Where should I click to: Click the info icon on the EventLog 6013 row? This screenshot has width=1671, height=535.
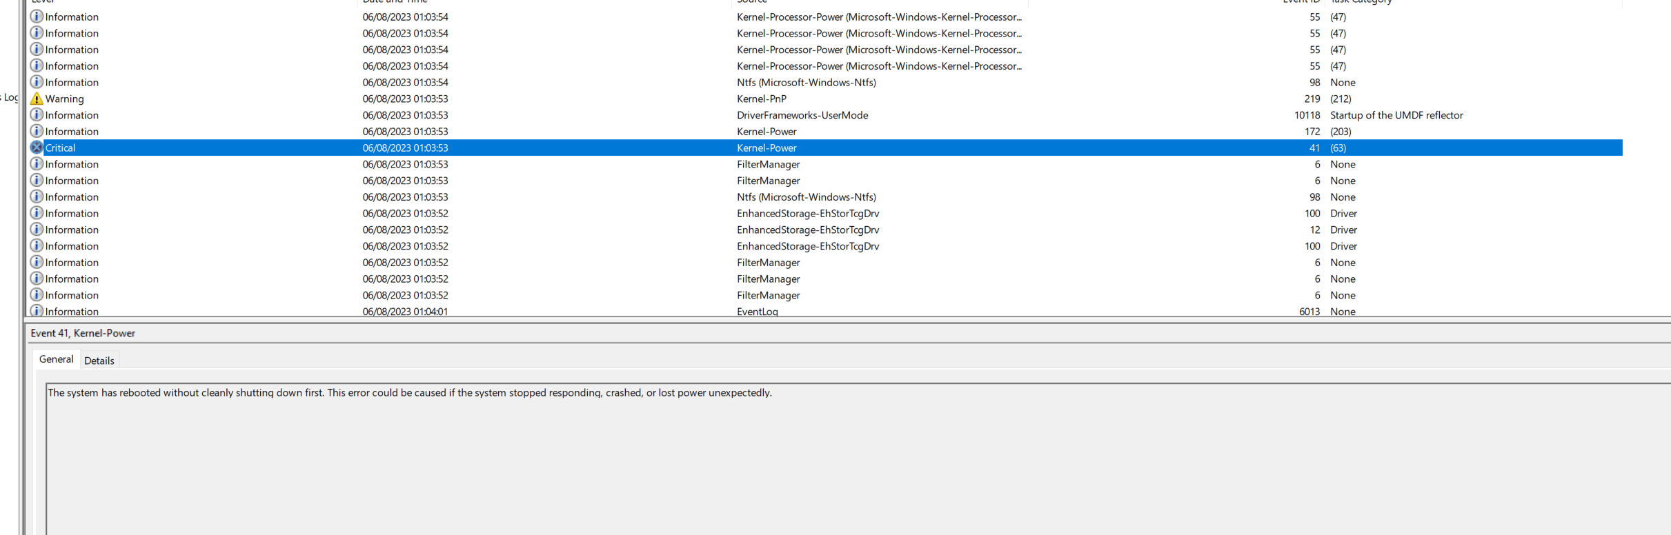37,311
